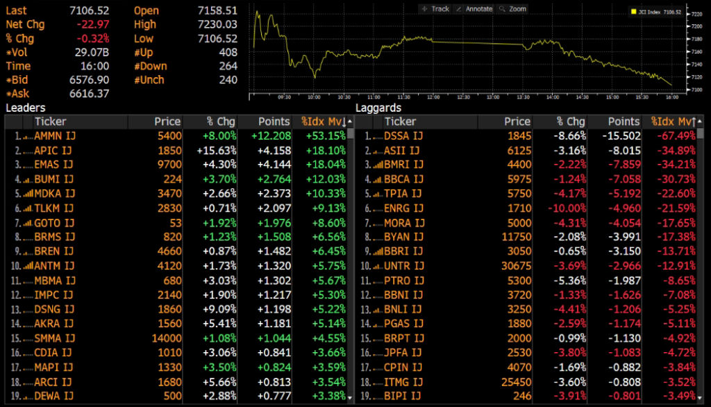This screenshot has height=407, width=711.
Task: Click the yellow JCI Index legend swatch
Action: click(x=633, y=12)
